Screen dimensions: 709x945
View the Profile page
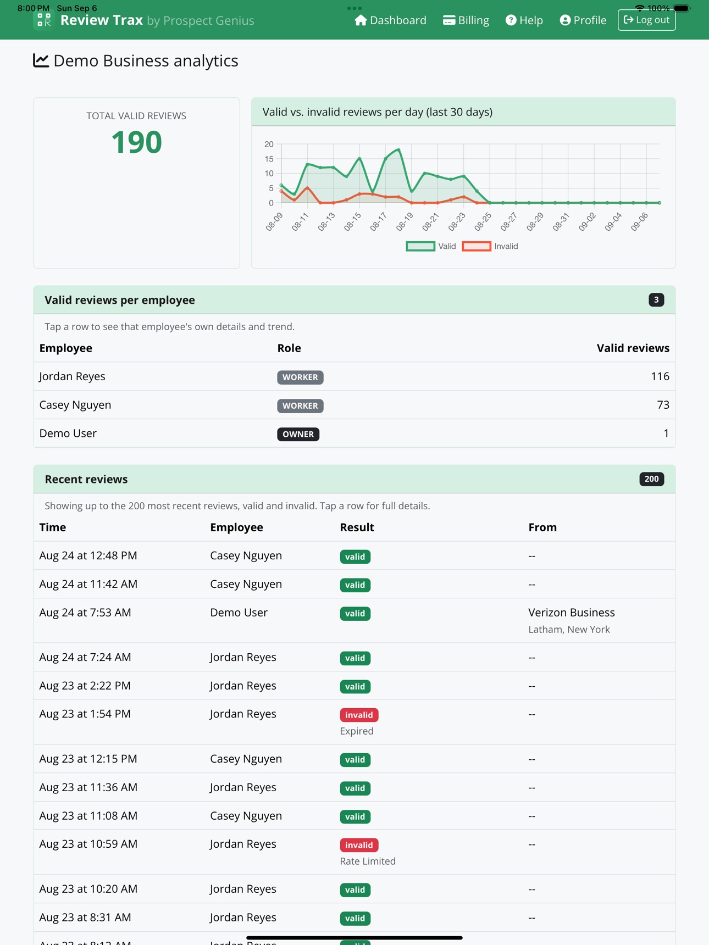pos(583,20)
